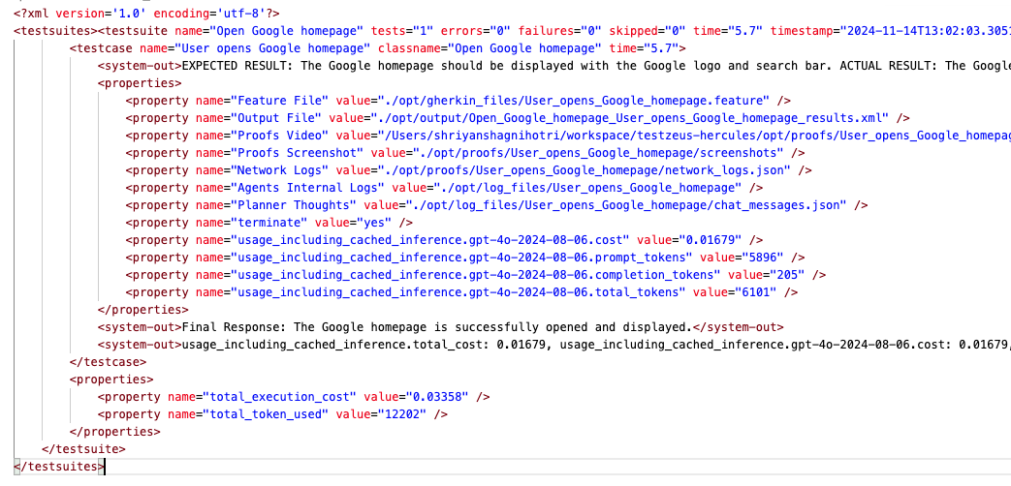Click the xml version declaration text
The width and height of the screenshot is (1011, 486).
(146, 13)
